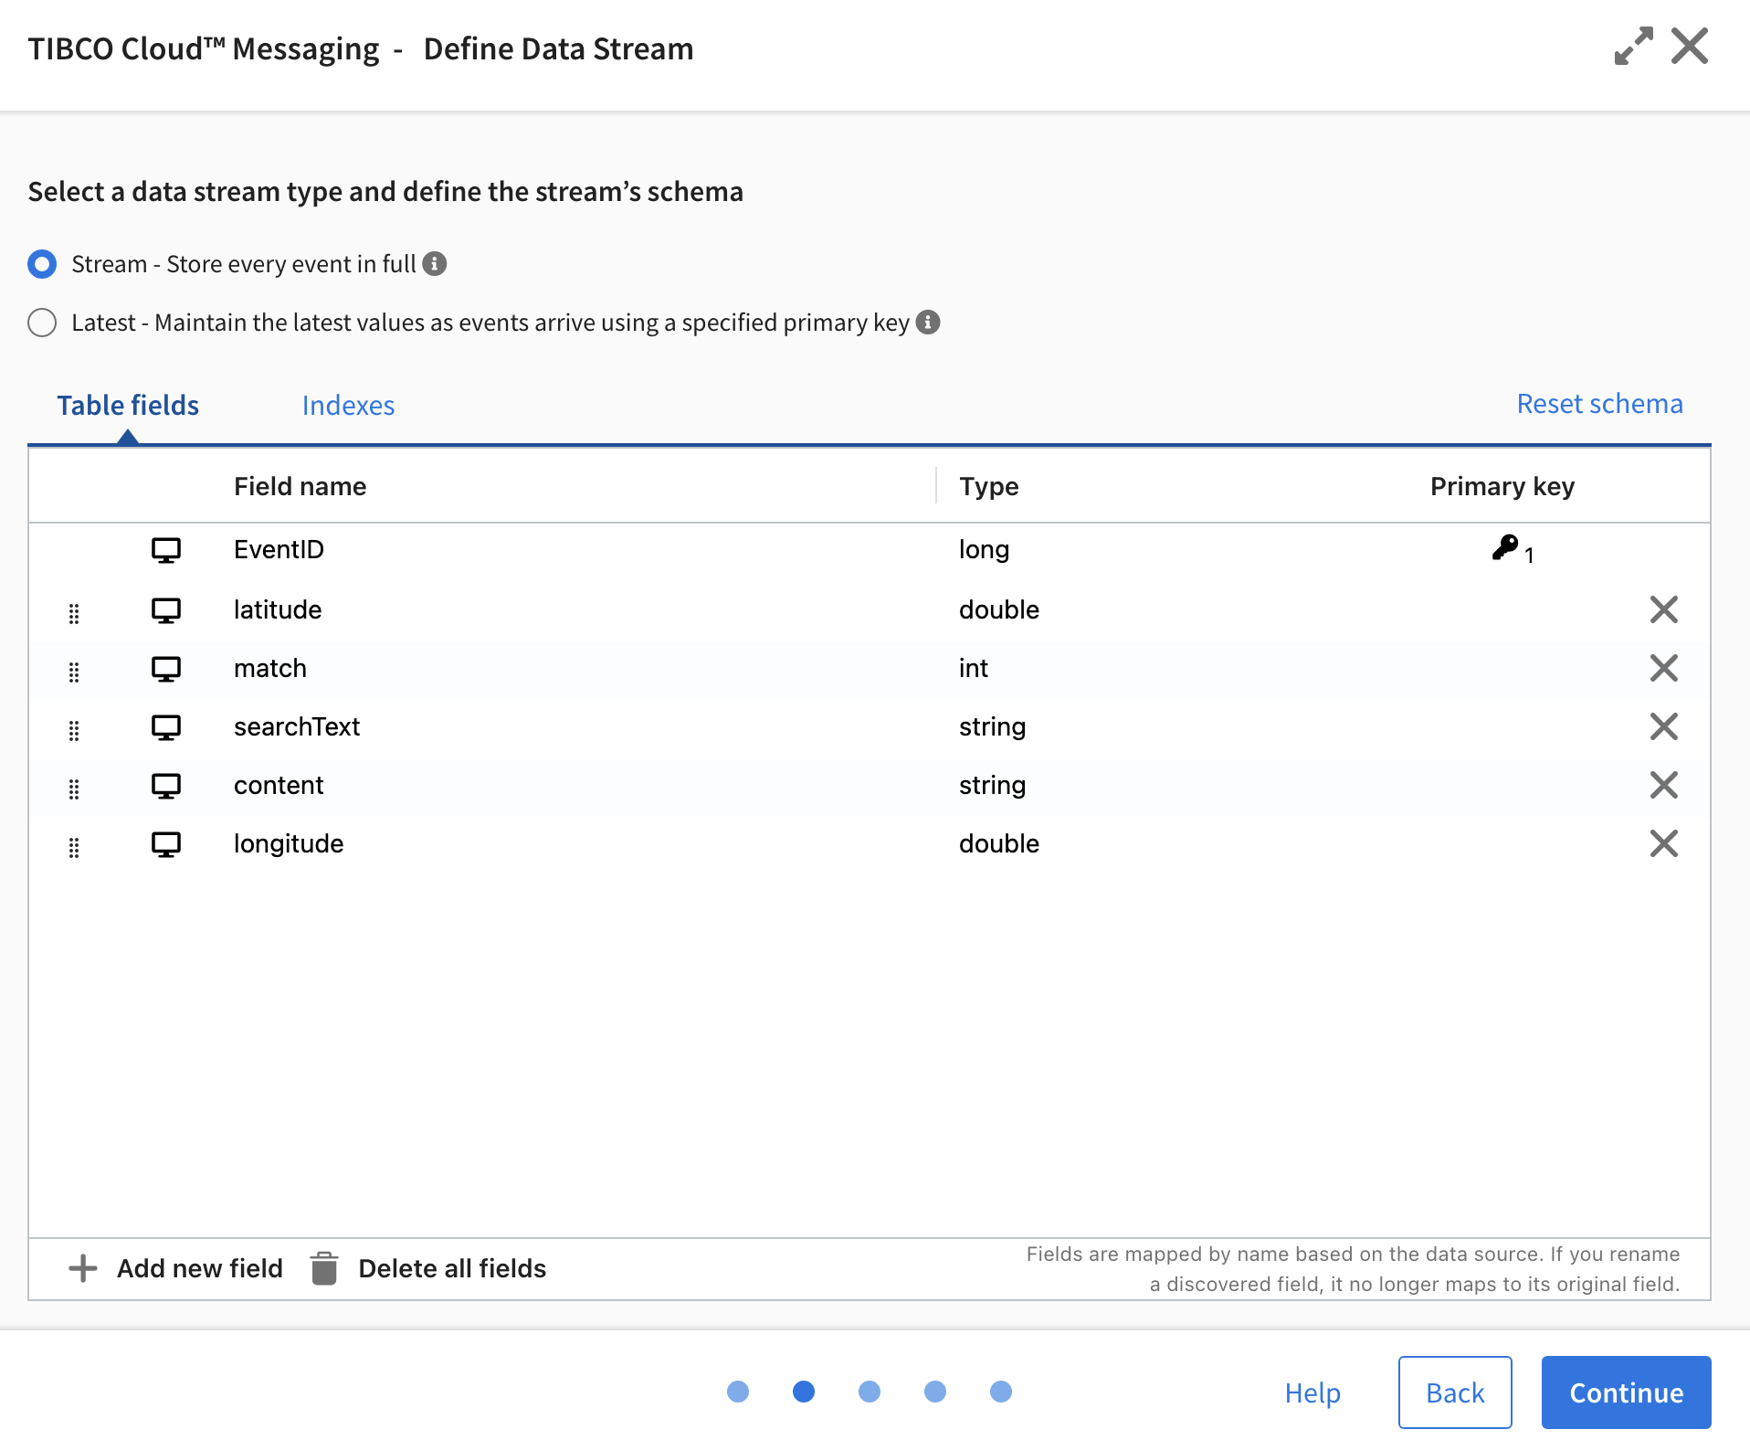Click the Delete all fields label
This screenshot has width=1750, height=1440.
point(452,1268)
